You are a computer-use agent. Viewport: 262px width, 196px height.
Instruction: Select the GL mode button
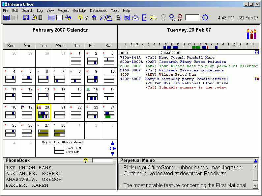point(180,18)
